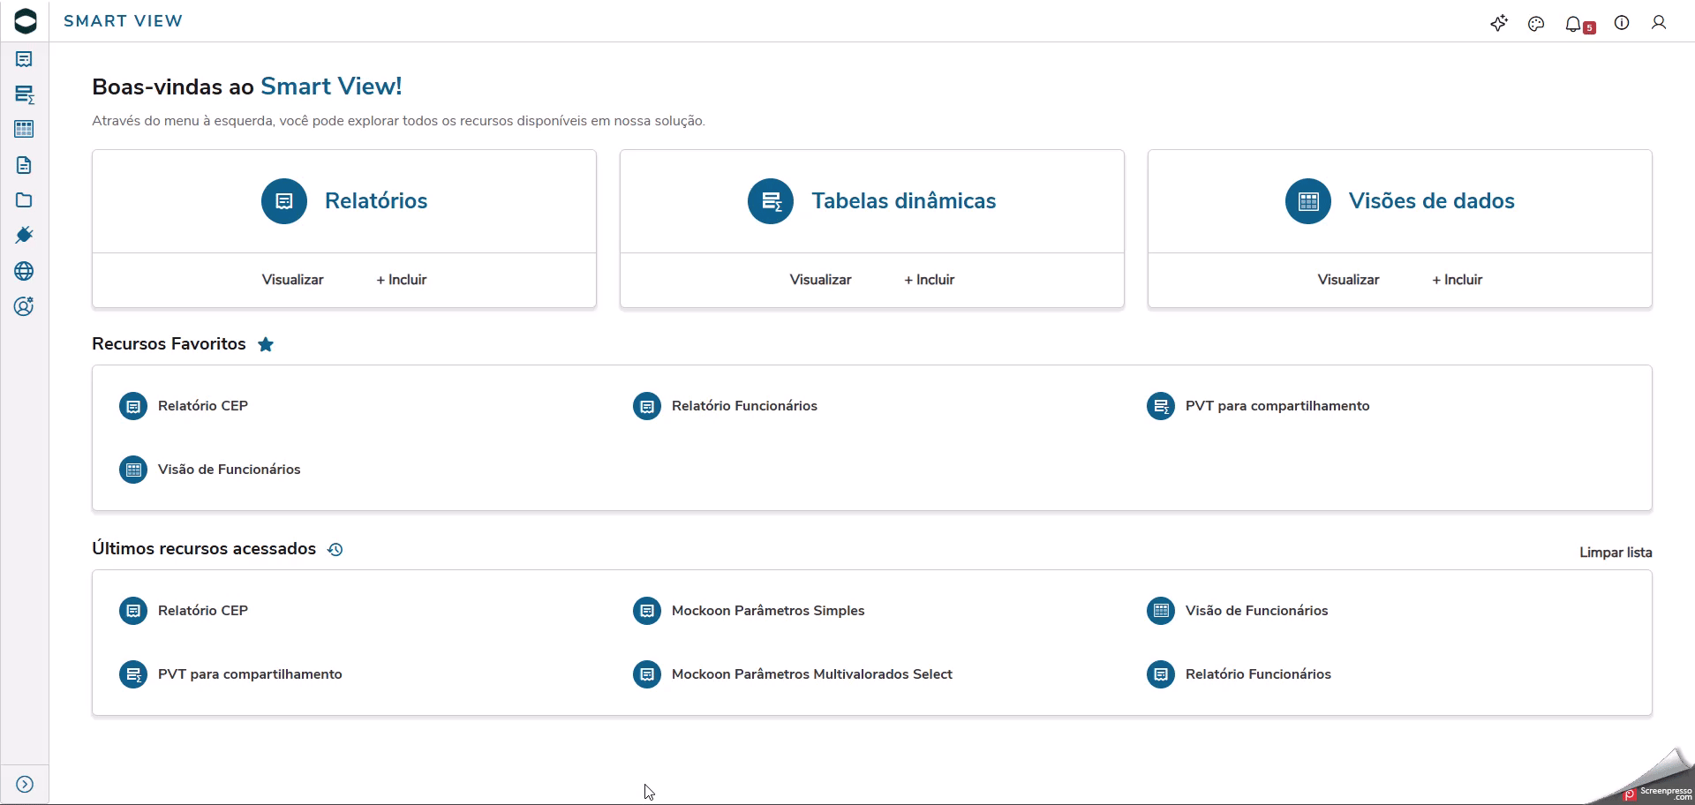The width and height of the screenshot is (1695, 805).
Task: Open favorite Visão de Funcionários
Action: tap(229, 470)
